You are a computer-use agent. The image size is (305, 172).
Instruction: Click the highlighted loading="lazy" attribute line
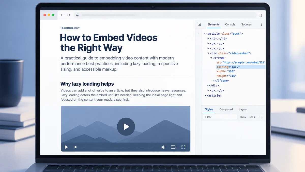point(240,67)
